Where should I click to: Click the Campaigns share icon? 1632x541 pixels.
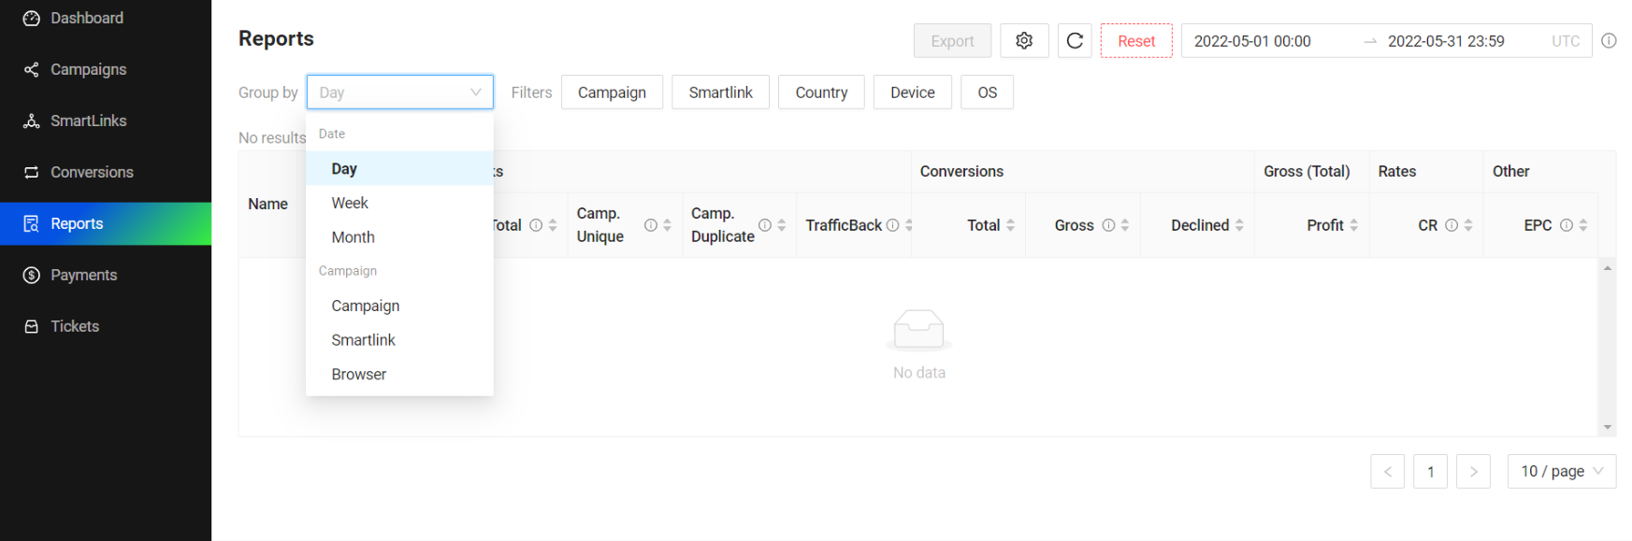click(x=32, y=69)
